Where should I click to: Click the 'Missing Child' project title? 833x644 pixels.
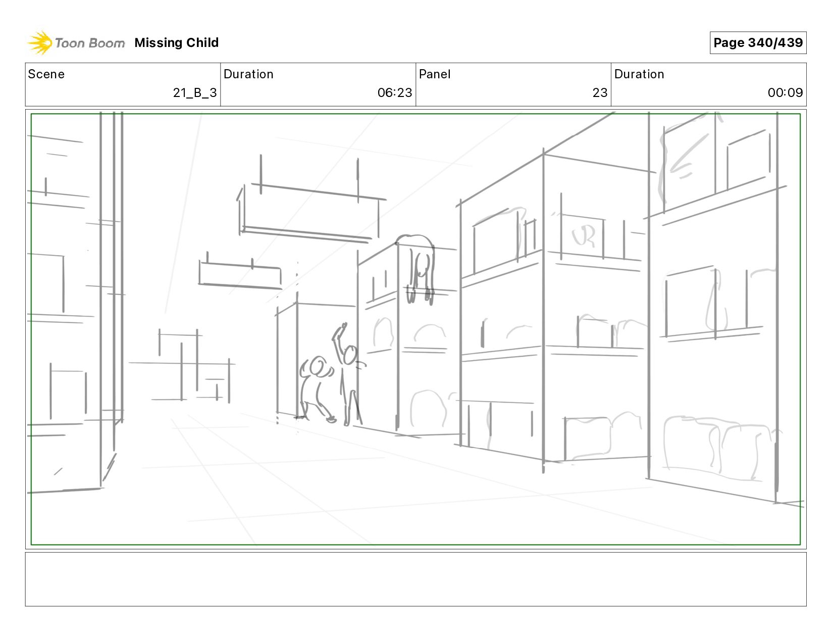(177, 43)
